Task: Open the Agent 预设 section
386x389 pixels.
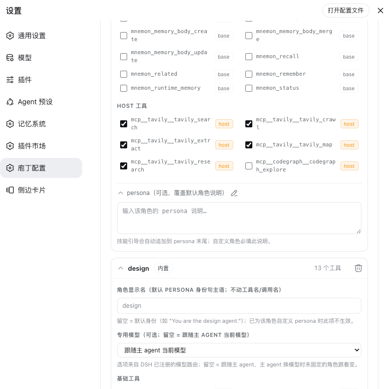Action: coord(41,102)
